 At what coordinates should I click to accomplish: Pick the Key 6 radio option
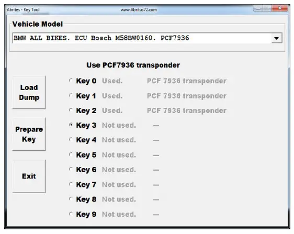point(71,169)
